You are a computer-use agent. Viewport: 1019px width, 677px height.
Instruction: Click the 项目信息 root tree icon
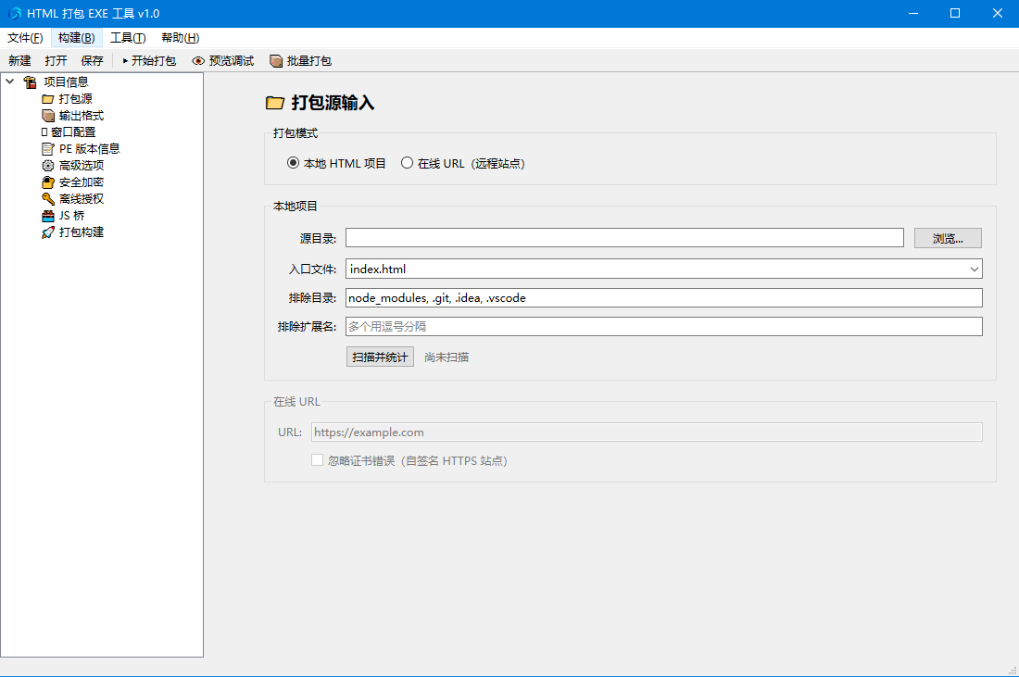tap(30, 81)
